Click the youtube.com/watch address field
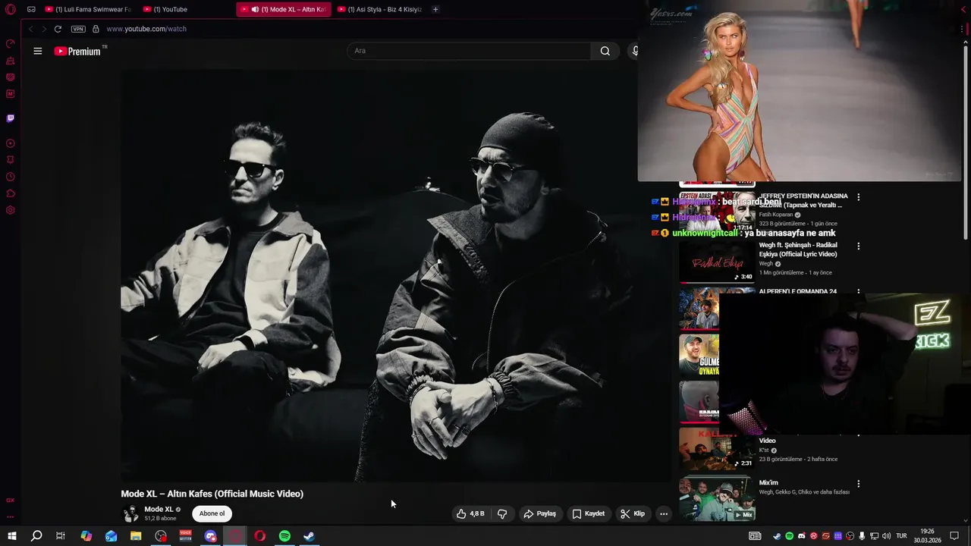Image resolution: width=971 pixels, height=546 pixels. pyautogui.click(x=146, y=29)
